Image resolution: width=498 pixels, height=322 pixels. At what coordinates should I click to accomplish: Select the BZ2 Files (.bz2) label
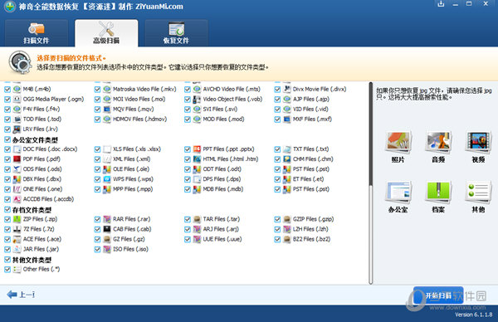[311, 239]
